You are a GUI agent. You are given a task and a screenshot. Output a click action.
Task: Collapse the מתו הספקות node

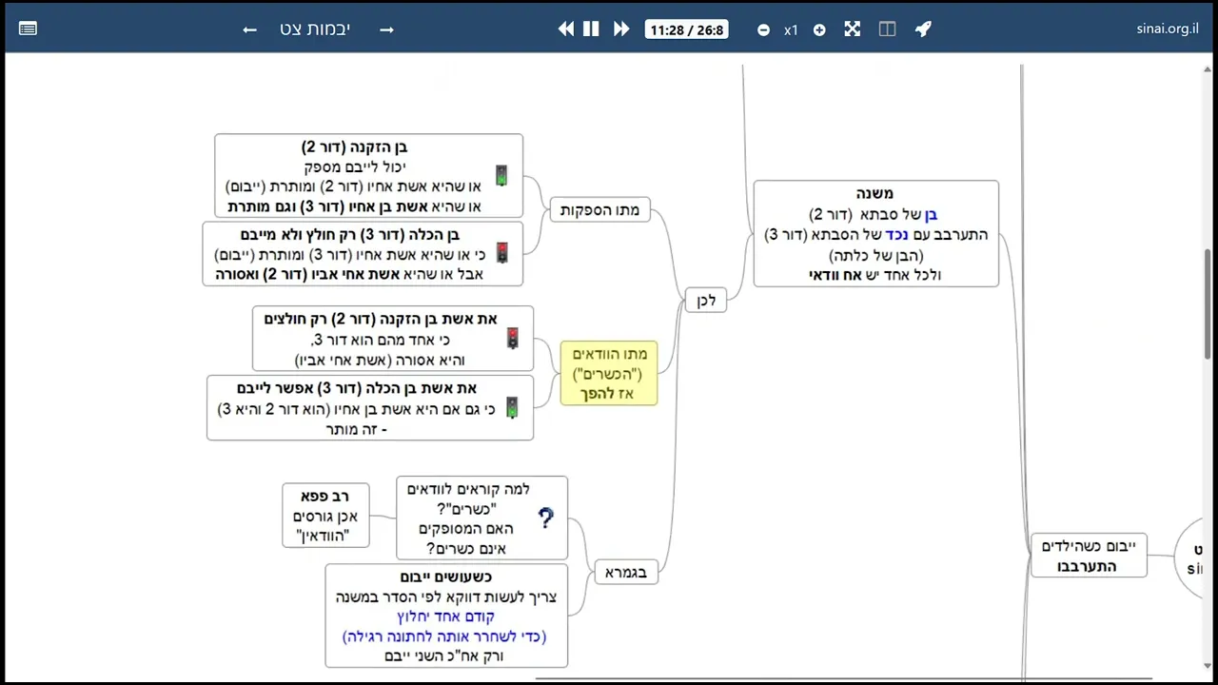pyautogui.click(x=599, y=209)
